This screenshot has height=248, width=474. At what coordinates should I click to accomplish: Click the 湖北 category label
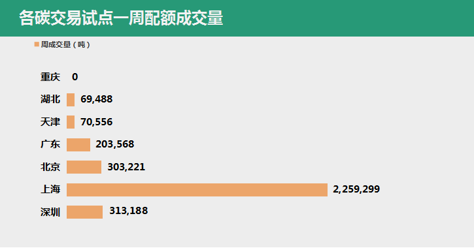(50, 99)
